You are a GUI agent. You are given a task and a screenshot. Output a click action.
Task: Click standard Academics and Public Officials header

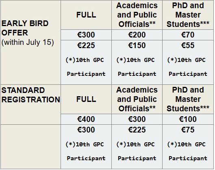click(137, 99)
